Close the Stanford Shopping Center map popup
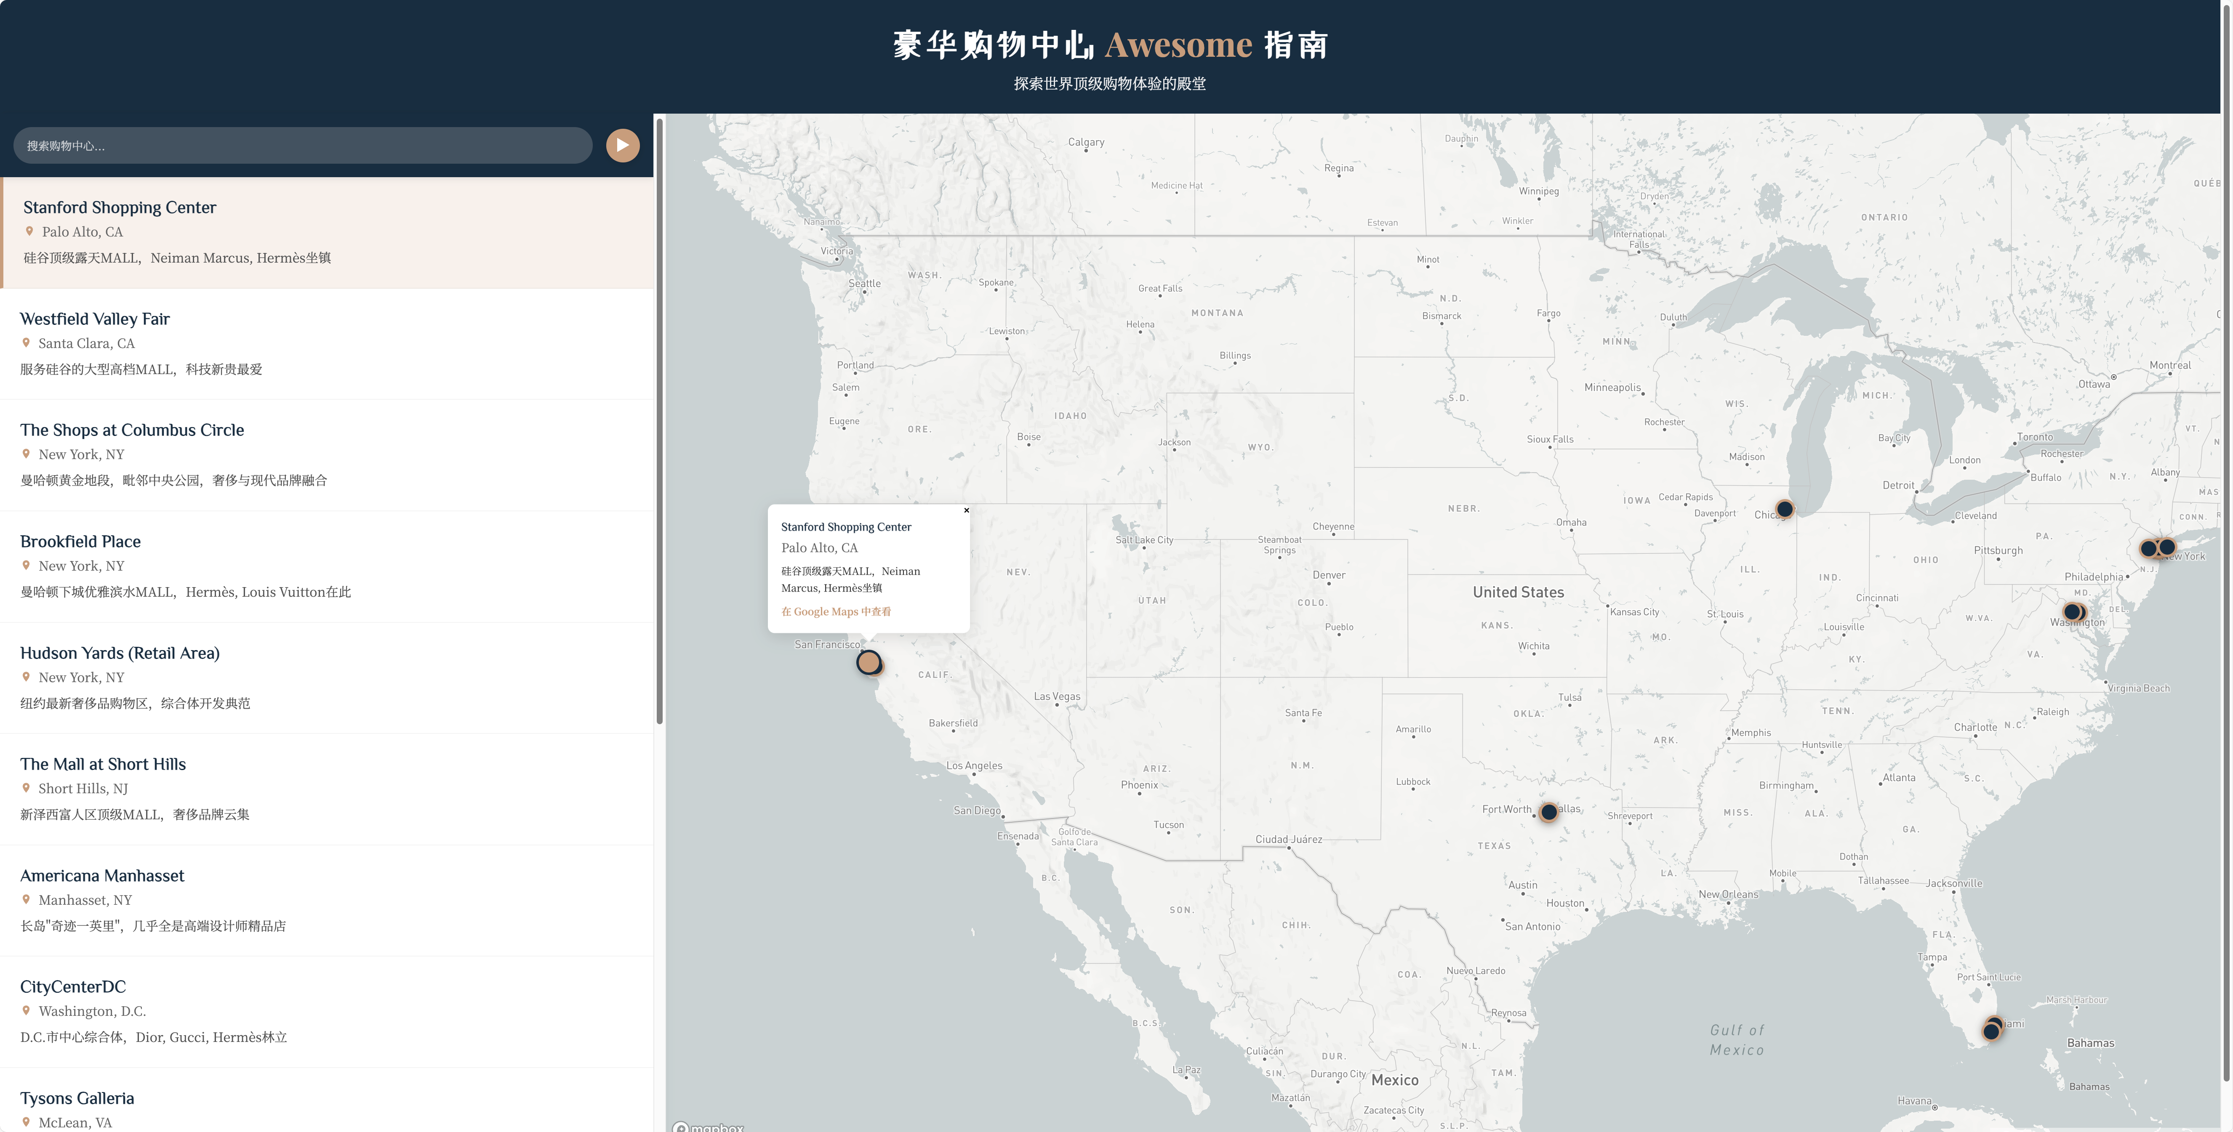The image size is (2233, 1132). (x=967, y=510)
